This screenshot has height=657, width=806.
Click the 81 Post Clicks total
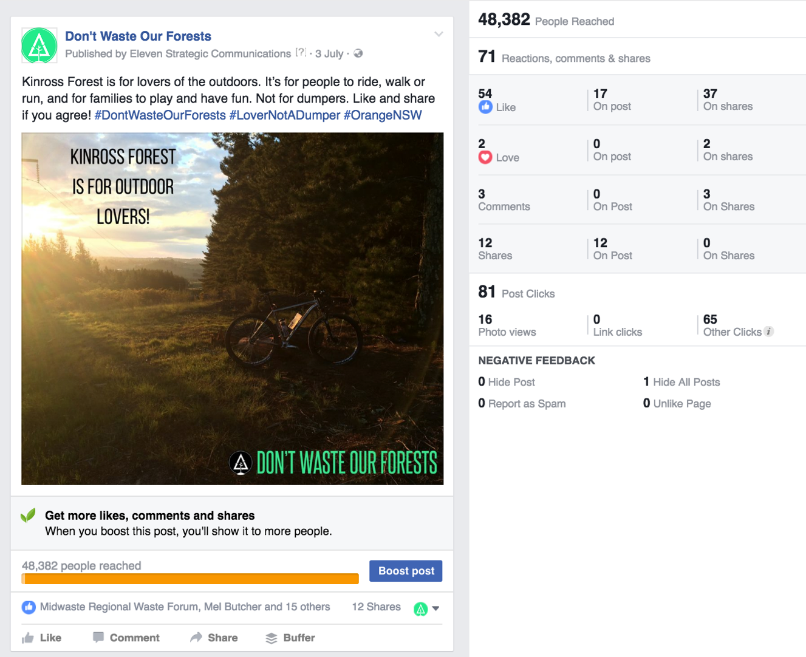(x=516, y=292)
